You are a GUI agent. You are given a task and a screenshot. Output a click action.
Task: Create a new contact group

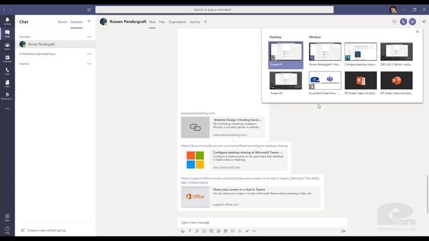click(44, 230)
